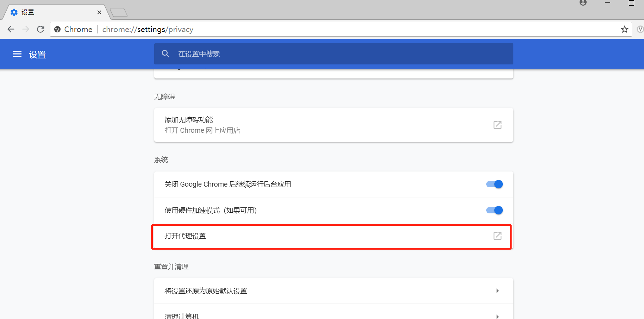Image resolution: width=644 pixels, height=319 pixels.
Task: Click the 打开代理设置 row
Action: pos(333,236)
